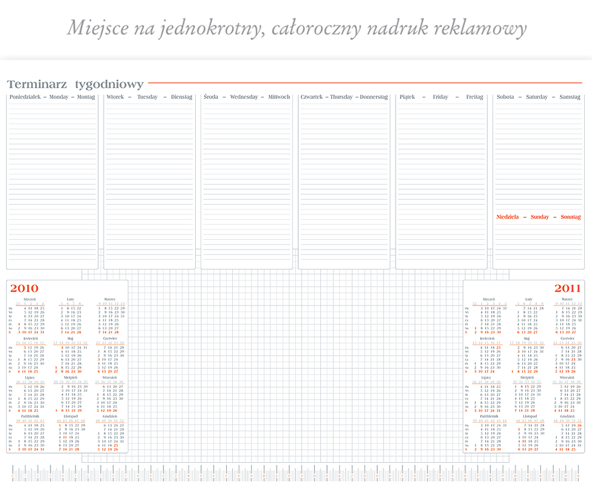592x487 pixels.
Task: Click 'Luty' in the 2010 calendar
Action: [x=71, y=299]
